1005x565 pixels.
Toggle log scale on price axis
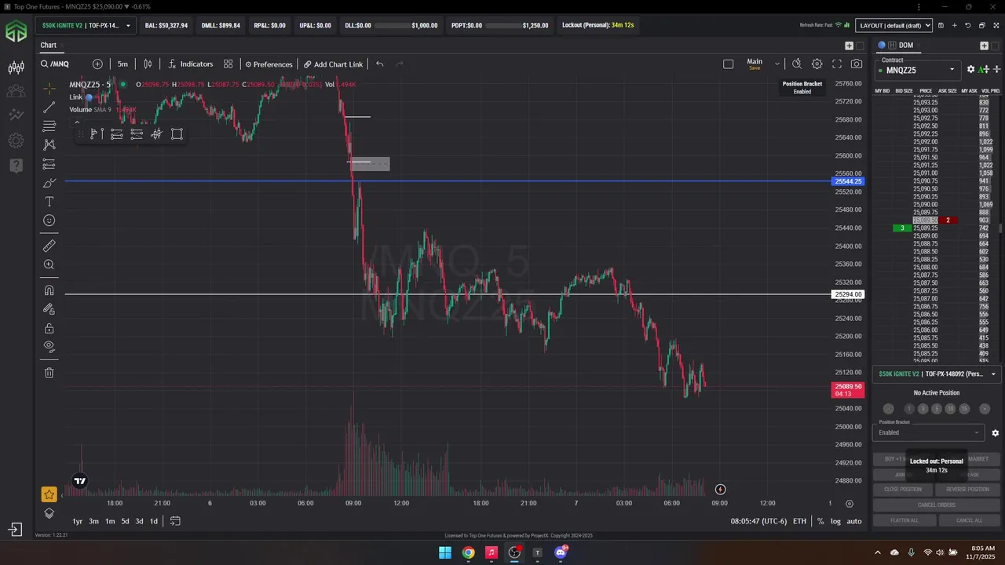(835, 521)
